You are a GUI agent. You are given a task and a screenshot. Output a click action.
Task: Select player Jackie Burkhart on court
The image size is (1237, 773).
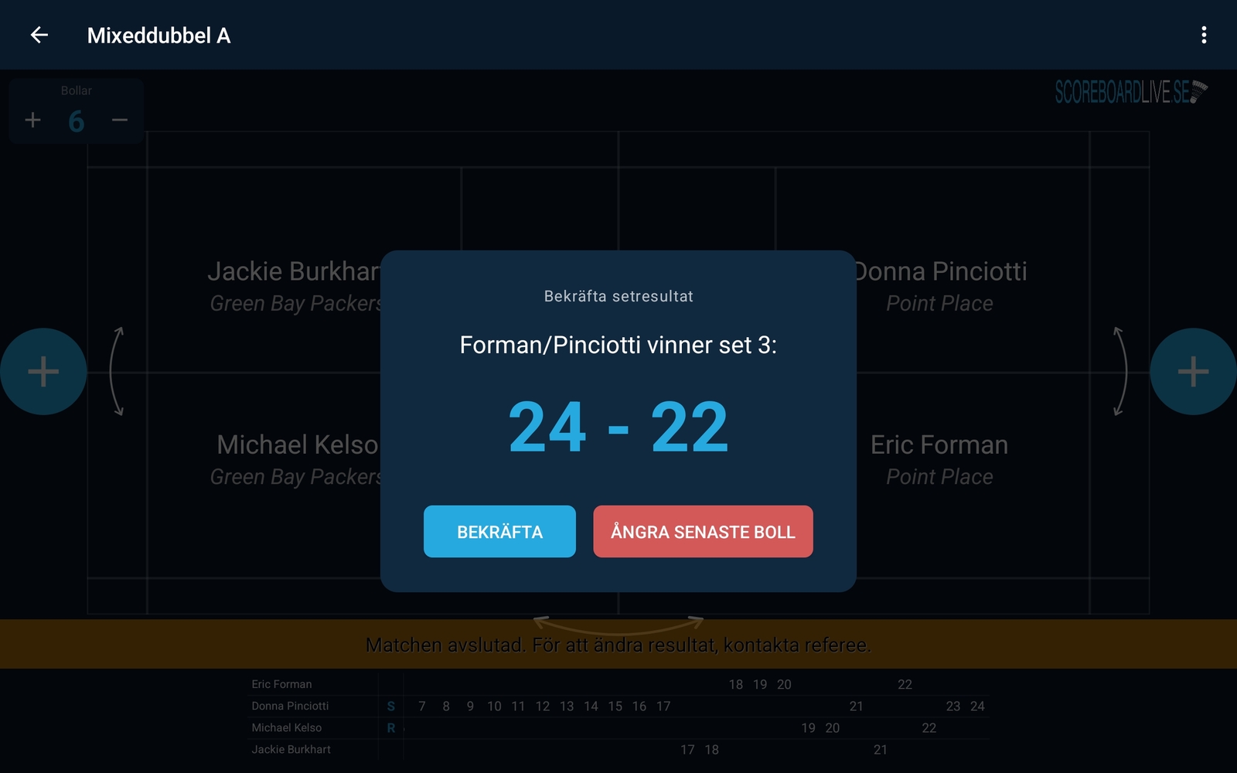295,271
